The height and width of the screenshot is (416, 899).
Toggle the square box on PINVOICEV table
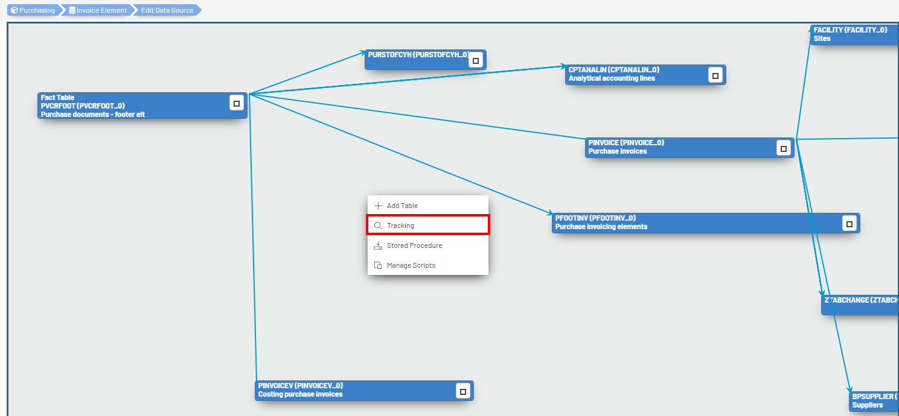463,391
